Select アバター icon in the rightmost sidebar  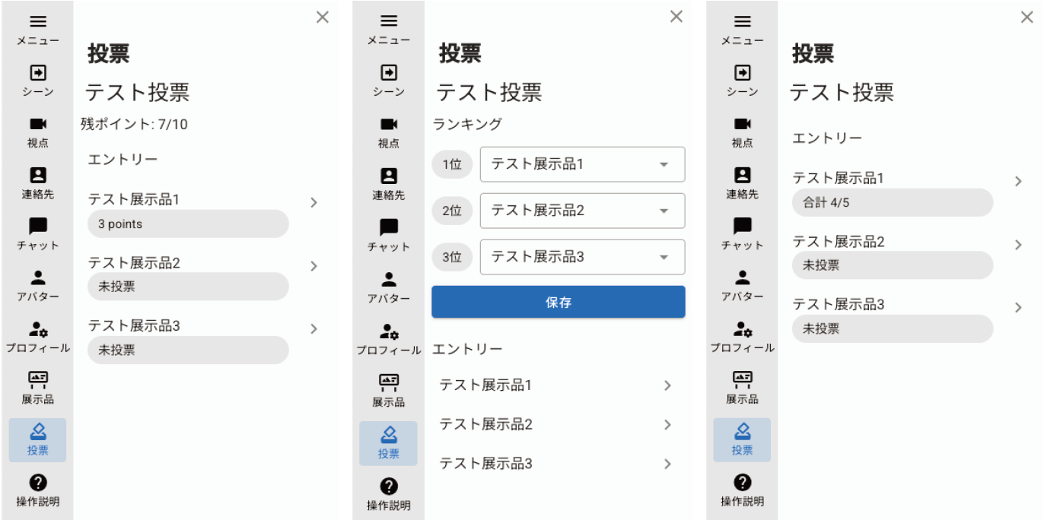tap(742, 277)
